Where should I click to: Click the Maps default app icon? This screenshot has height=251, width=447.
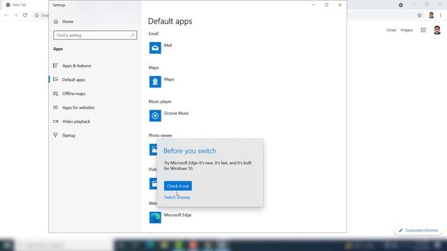point(155,82)
